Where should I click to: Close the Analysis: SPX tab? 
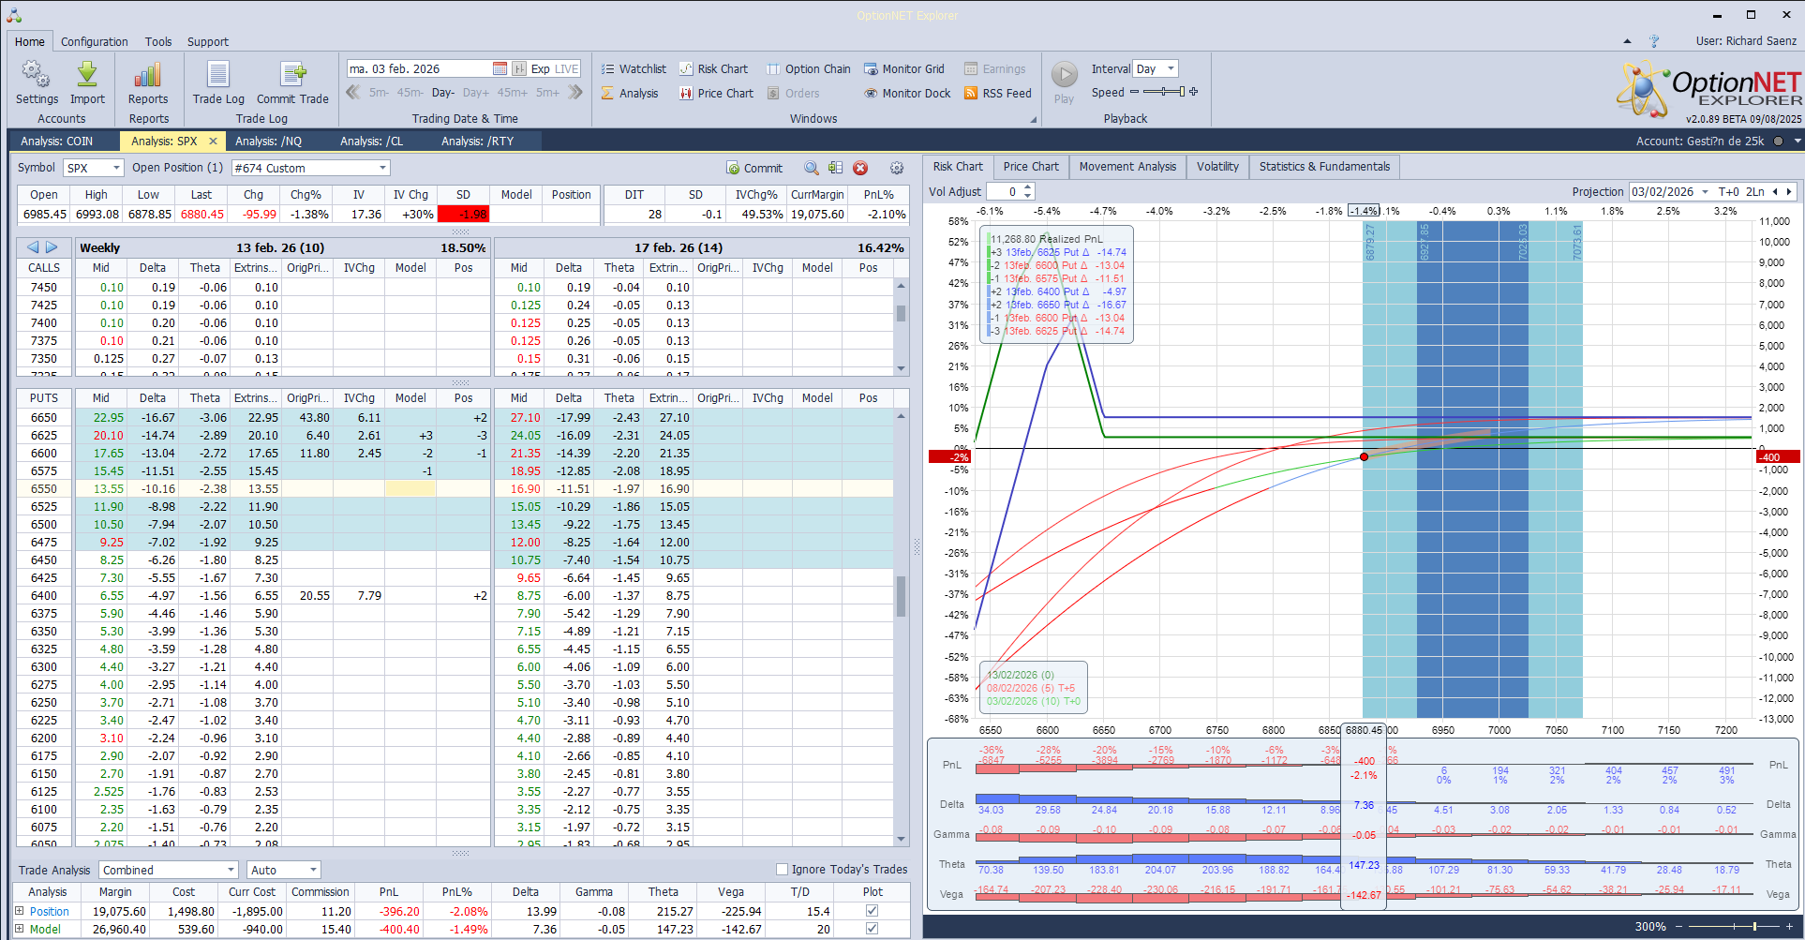(213, 141)
